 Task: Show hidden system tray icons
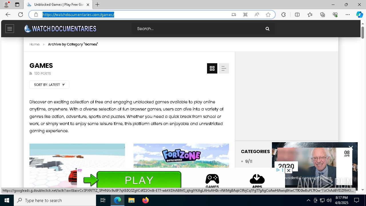[308, 200]
